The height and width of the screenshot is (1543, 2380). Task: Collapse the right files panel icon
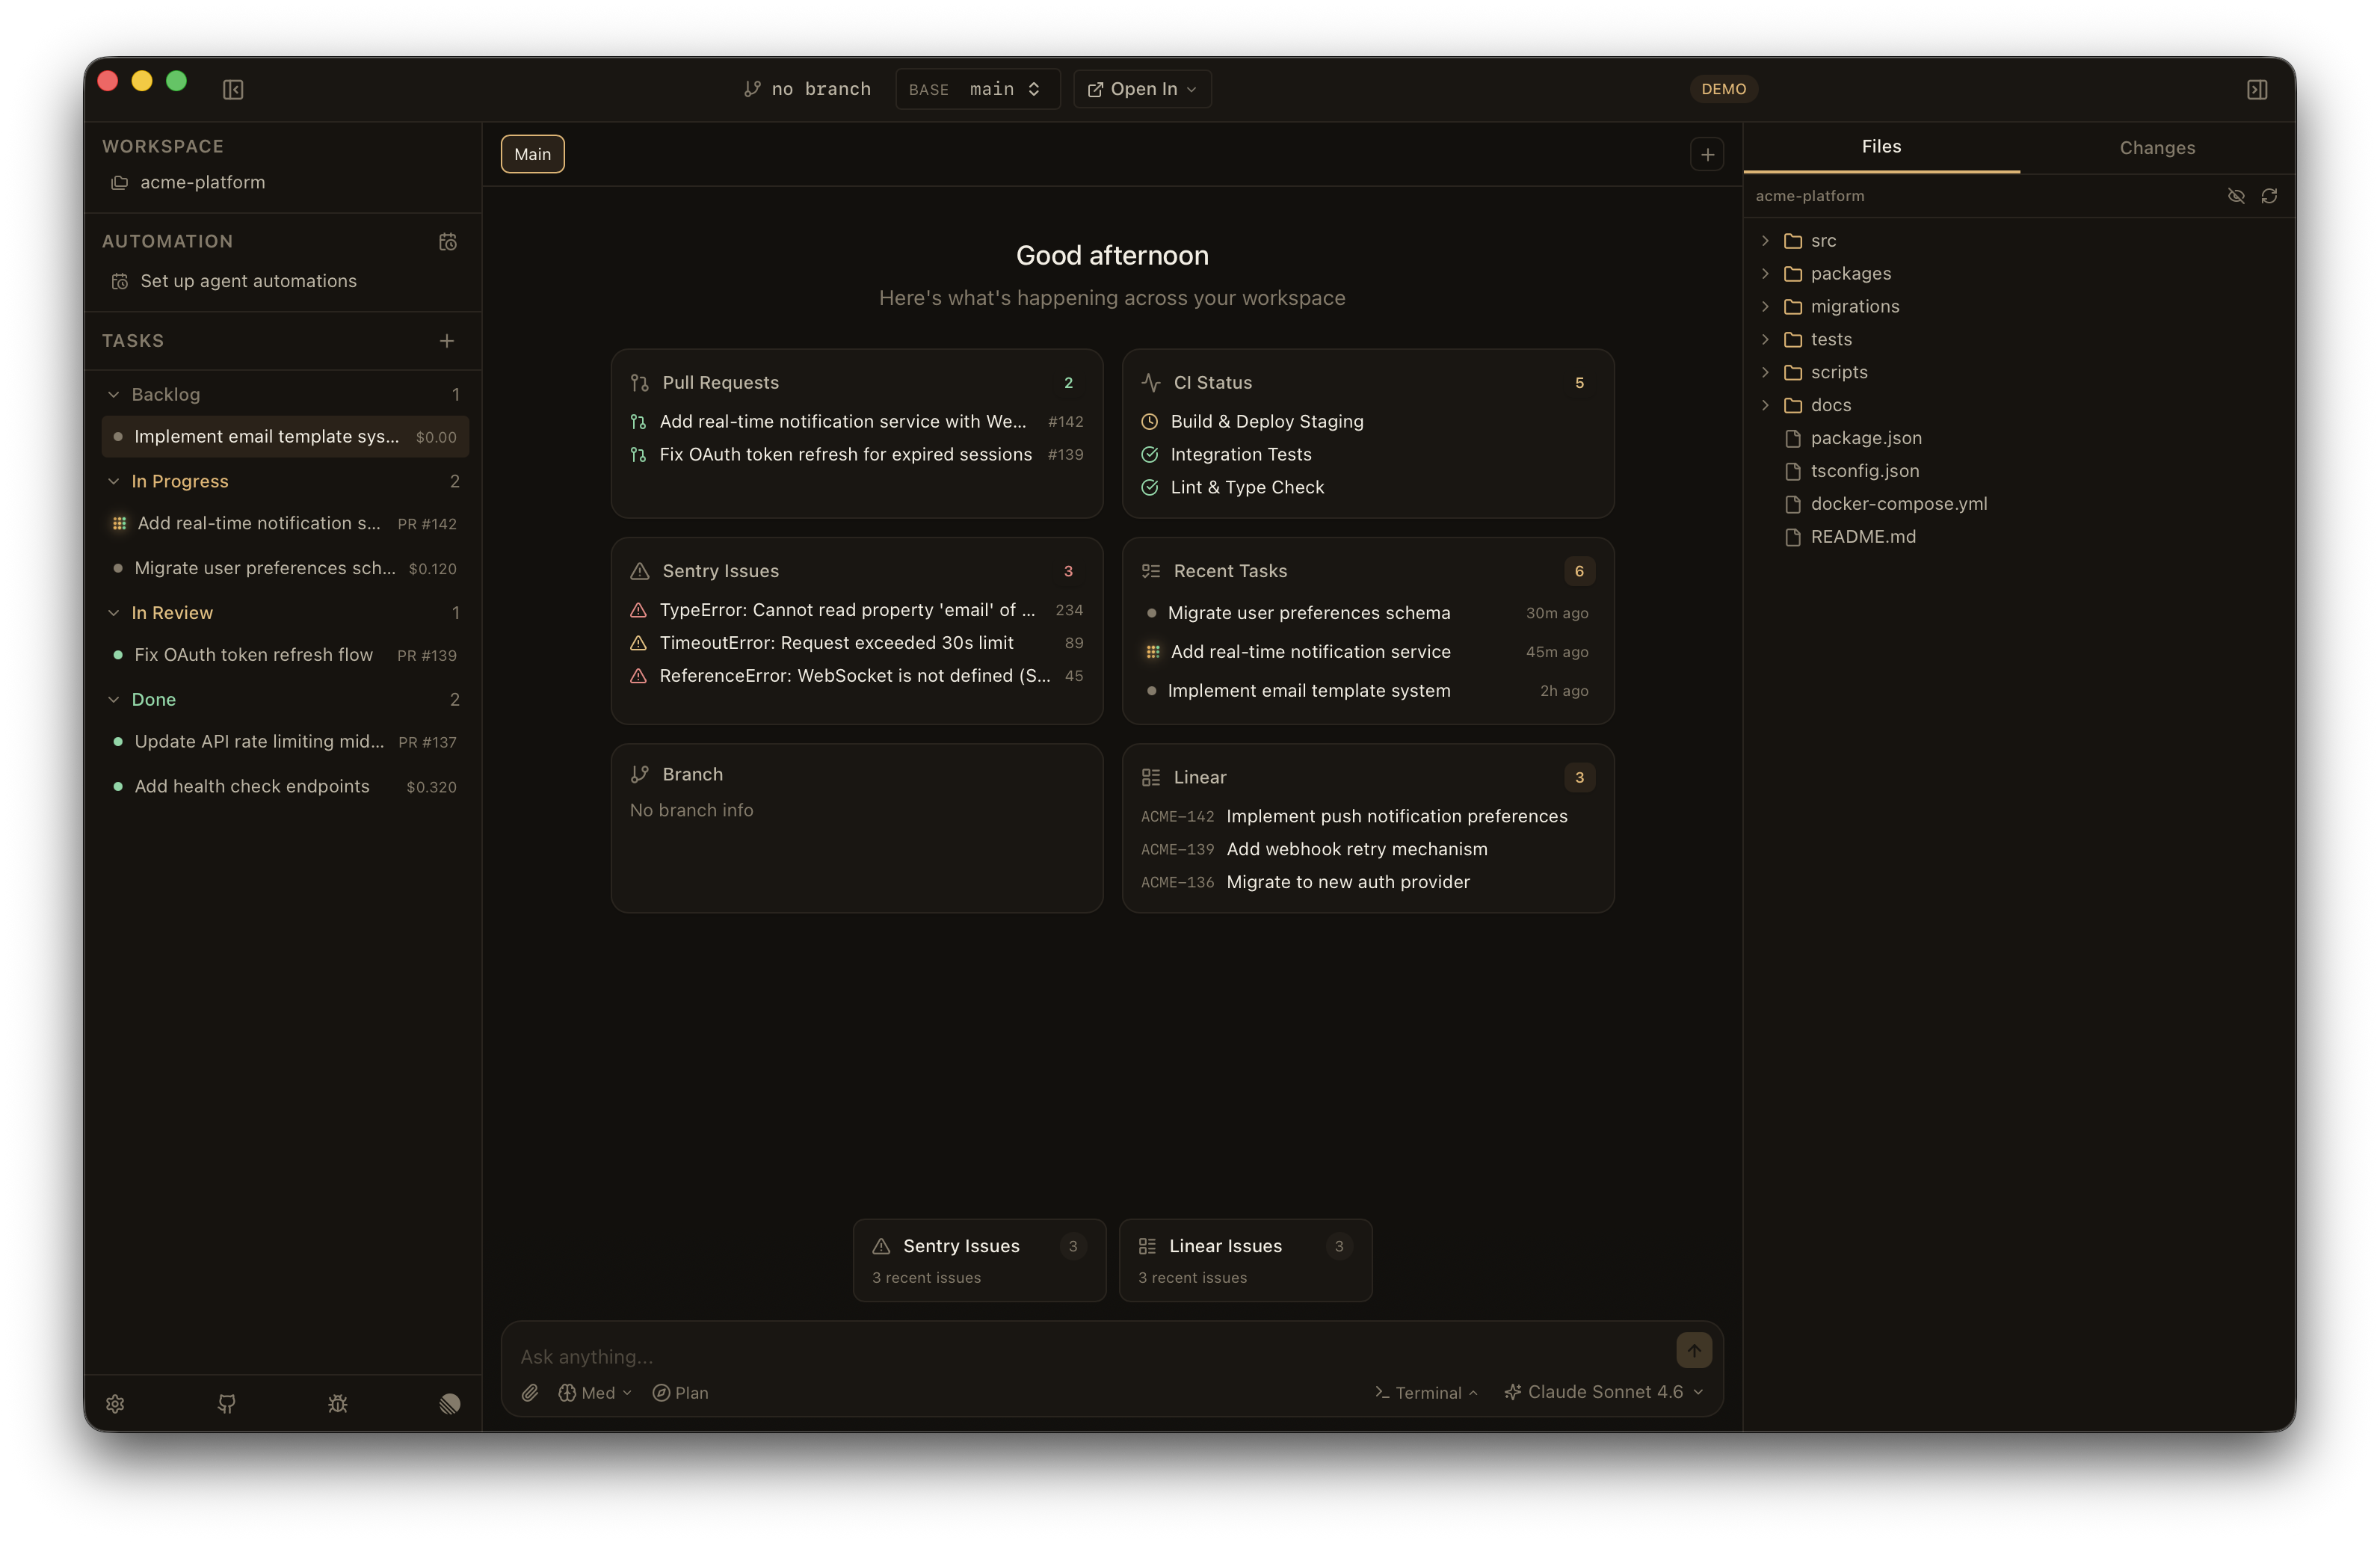2257,89
